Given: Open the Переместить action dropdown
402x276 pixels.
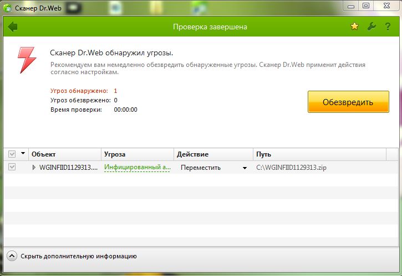Looking at the screenshot, I should tap(245, 168).
